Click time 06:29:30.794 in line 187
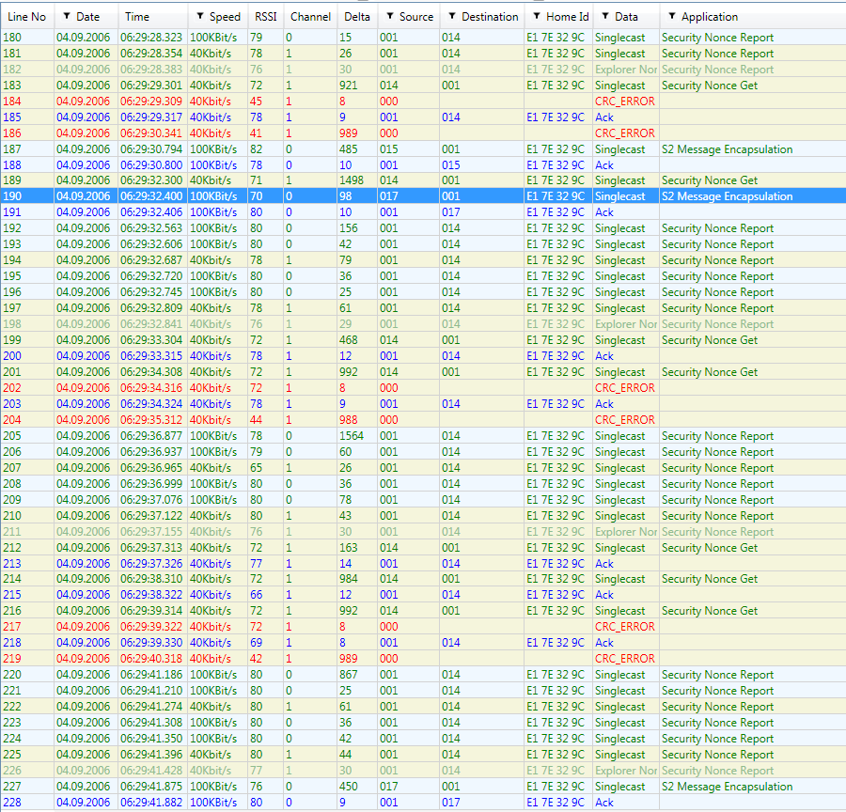The width and height of the screenshot is (846, 812). coord(151,148)
